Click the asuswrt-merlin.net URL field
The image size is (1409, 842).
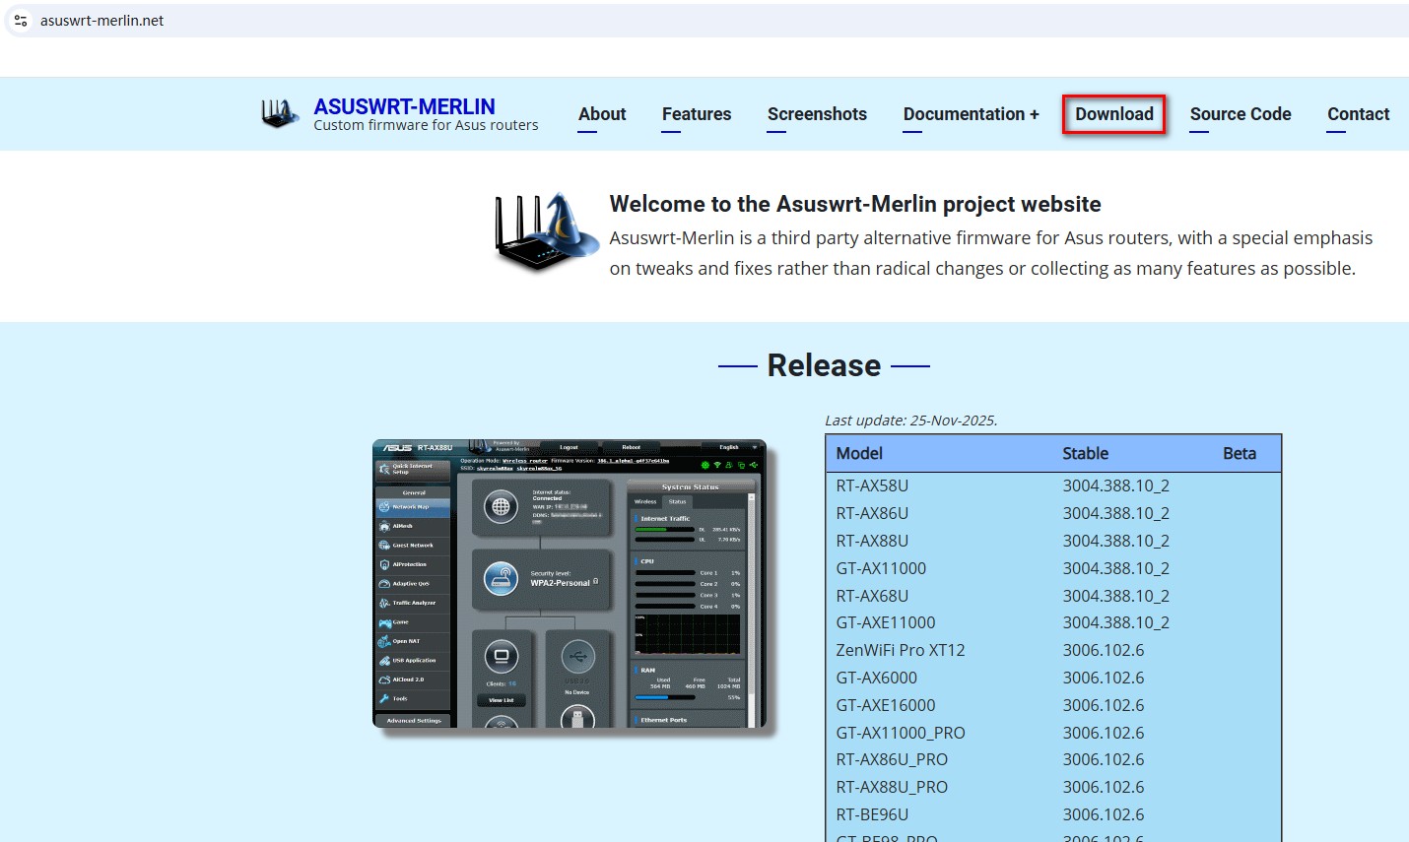click(101, 21)
